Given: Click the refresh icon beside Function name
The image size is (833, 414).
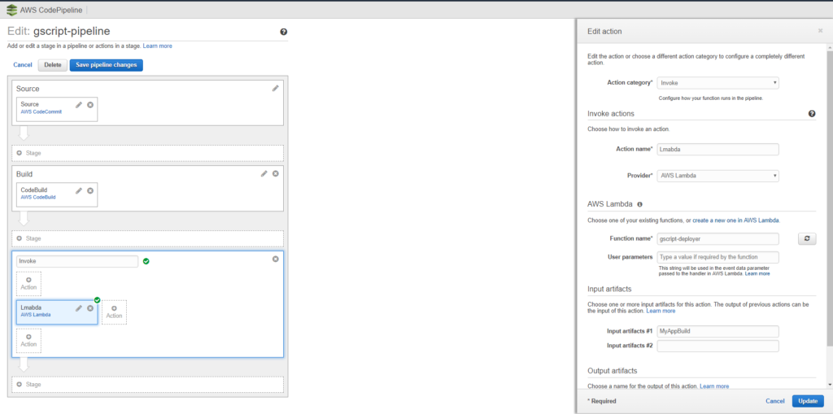Looking at the screenshot, I should (807, 238).
